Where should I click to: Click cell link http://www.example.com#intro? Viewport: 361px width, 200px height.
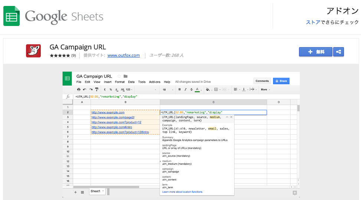pos(112,127)
